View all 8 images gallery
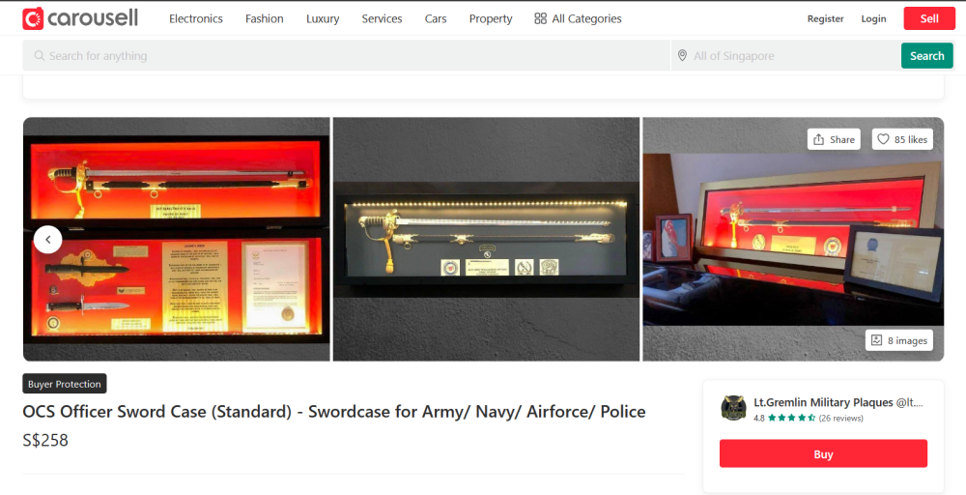 click(898, 340)
